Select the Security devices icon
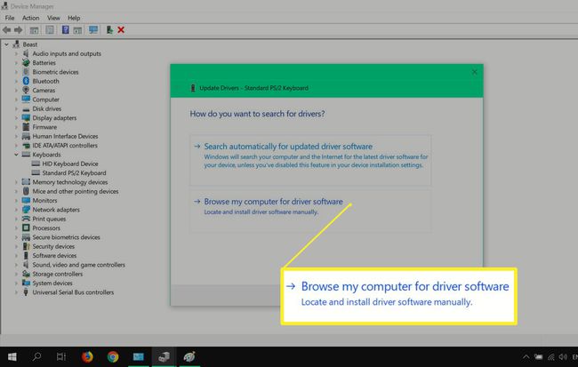Image resolution: width=578 pixels, height=367 pixels. 26,246
